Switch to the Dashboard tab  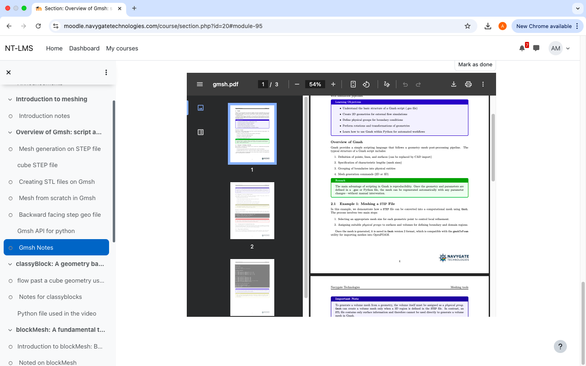[84, 48]
